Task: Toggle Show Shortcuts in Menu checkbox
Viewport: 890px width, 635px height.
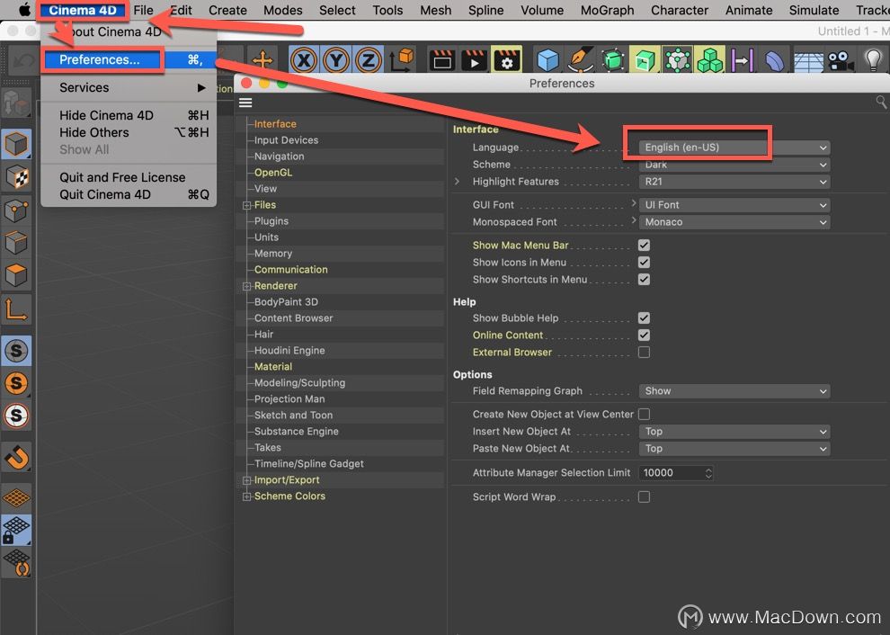Action: pyautogui.click(x=644, y=279)
